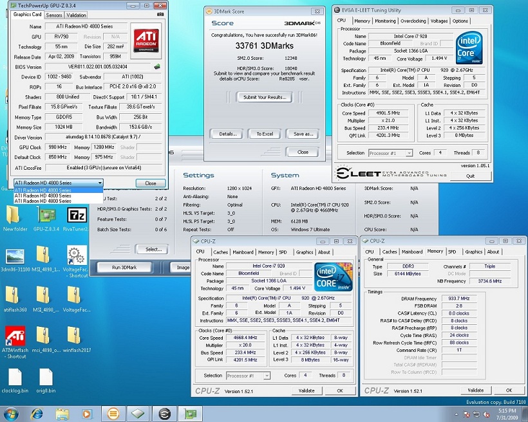Click OK in the right CPU-Z Memory window
Viewport: 528px width, 422px height.
[x=509, y=390]
